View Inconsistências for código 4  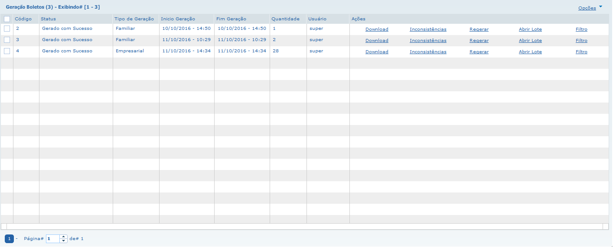(x=428, y=52)
